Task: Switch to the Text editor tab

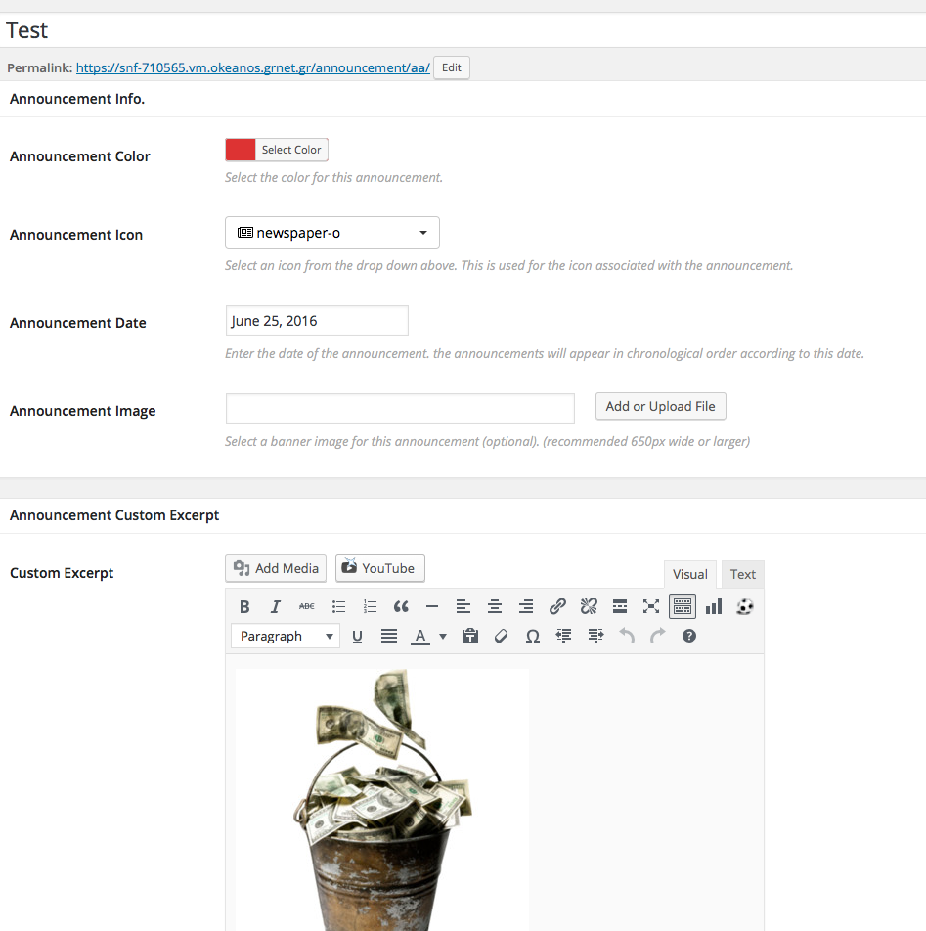Action: pos(742,574)
